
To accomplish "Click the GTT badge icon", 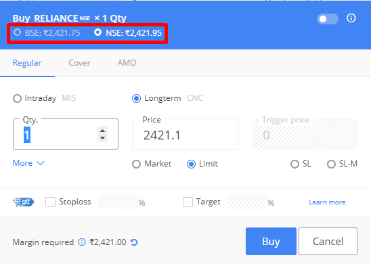I will (24, 202).
